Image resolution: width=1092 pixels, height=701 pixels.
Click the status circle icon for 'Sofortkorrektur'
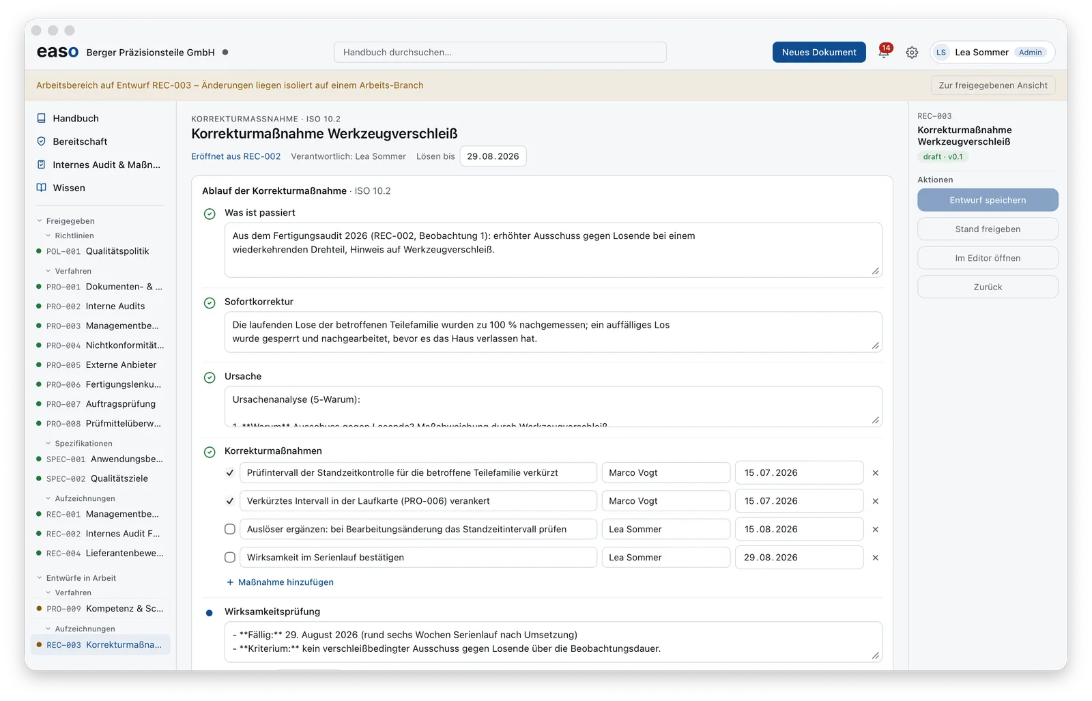pyautogui.click(x=210, y=302)
